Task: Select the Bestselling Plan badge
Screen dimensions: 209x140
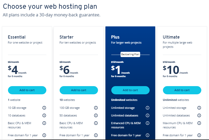Action: coord(130,54)
